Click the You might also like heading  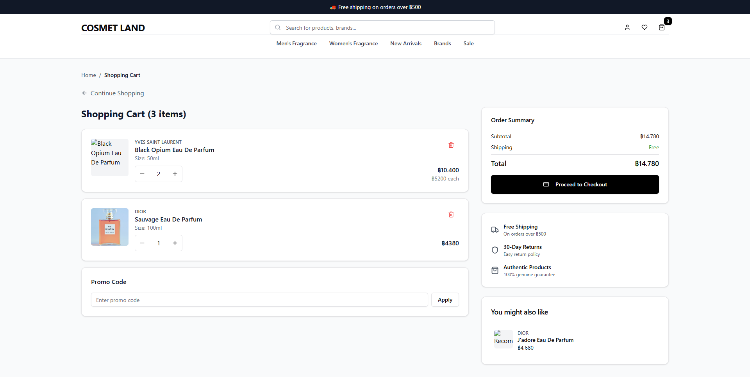(520, 312)
